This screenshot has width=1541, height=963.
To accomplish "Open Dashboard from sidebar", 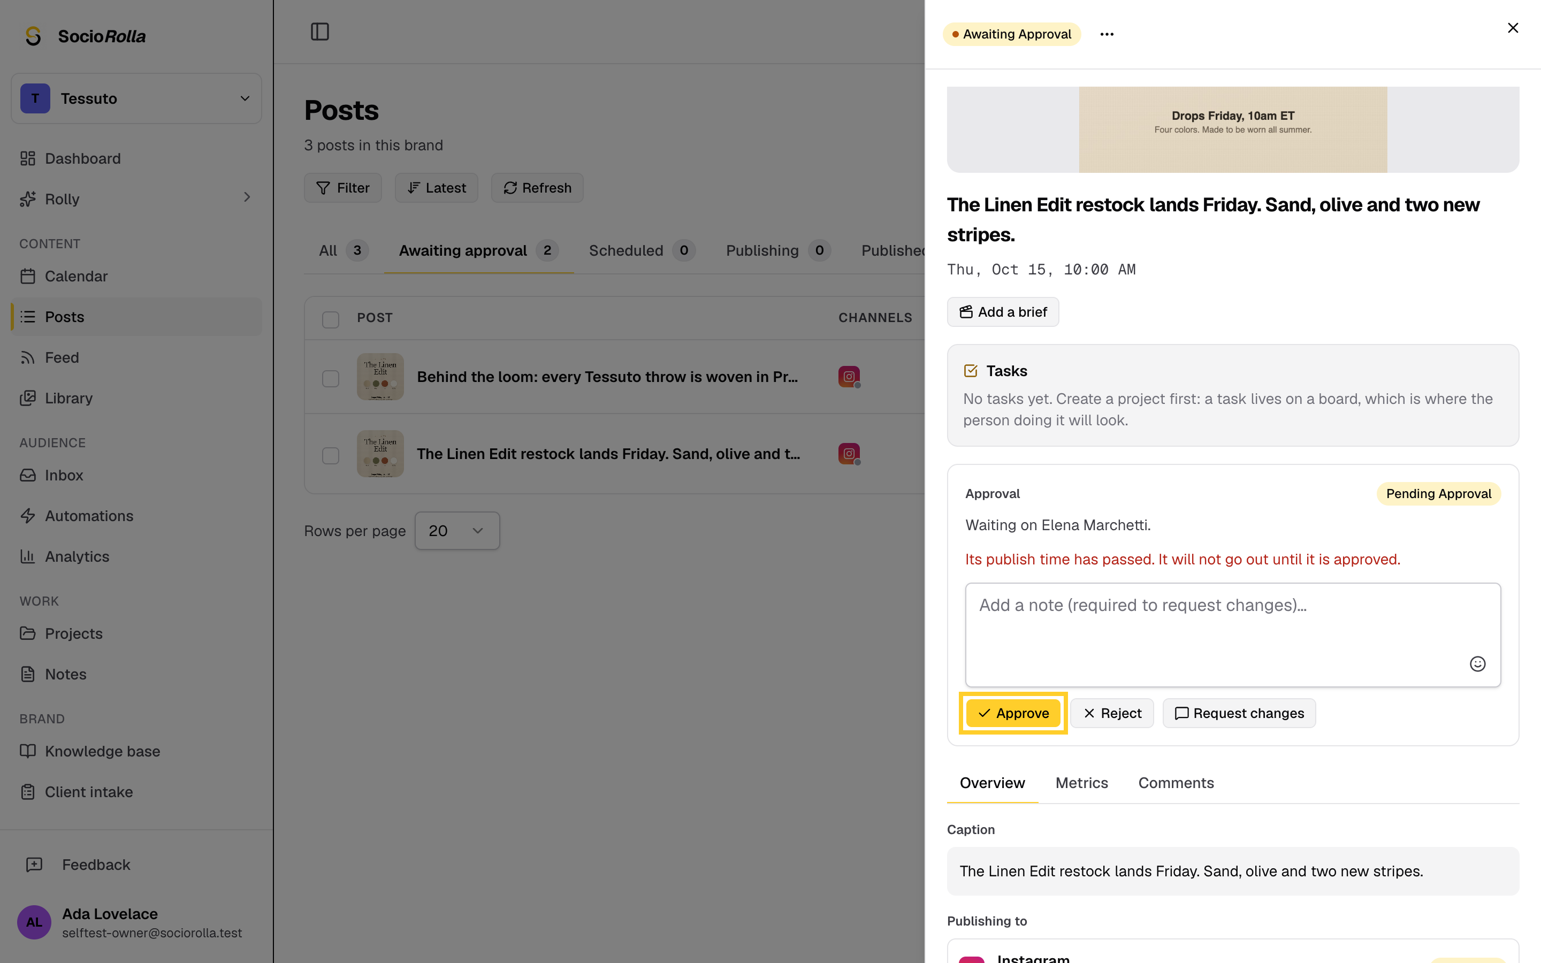I will pos(136,158).
